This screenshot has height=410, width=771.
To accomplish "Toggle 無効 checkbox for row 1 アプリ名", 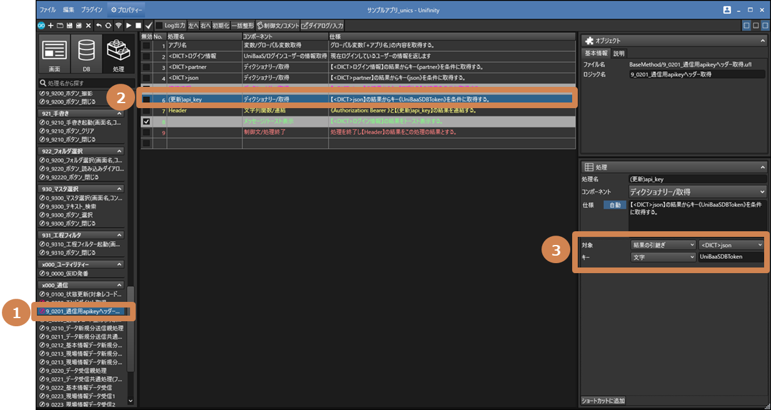I will (x=146, y=46).
